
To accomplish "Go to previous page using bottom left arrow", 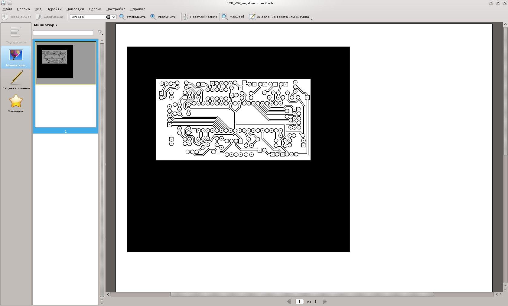I will (x=289, y=301).
